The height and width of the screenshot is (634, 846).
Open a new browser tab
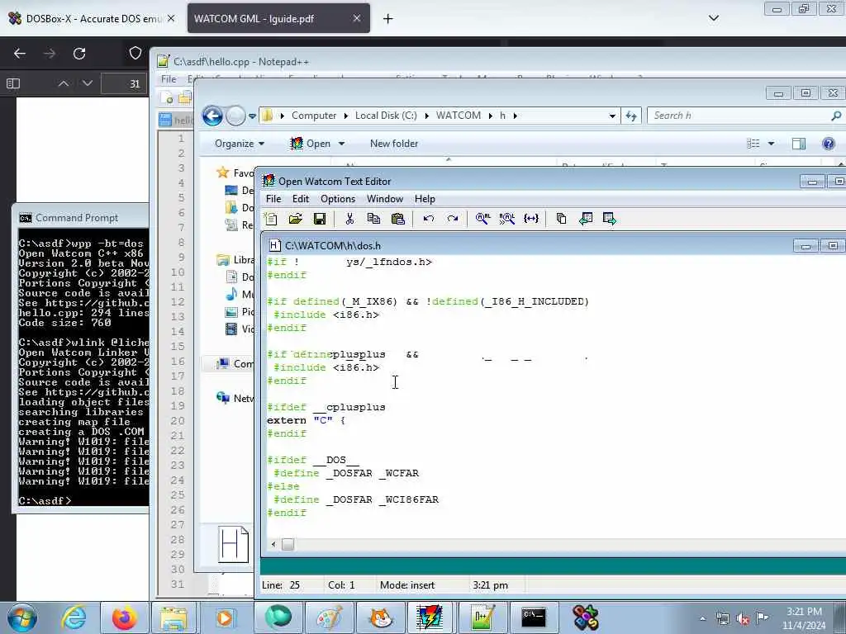pos(388,19)
